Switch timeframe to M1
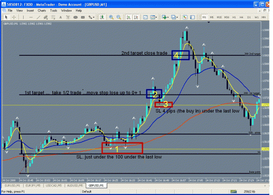Screen dimensions: 273x195 click(x=204, y=17)
